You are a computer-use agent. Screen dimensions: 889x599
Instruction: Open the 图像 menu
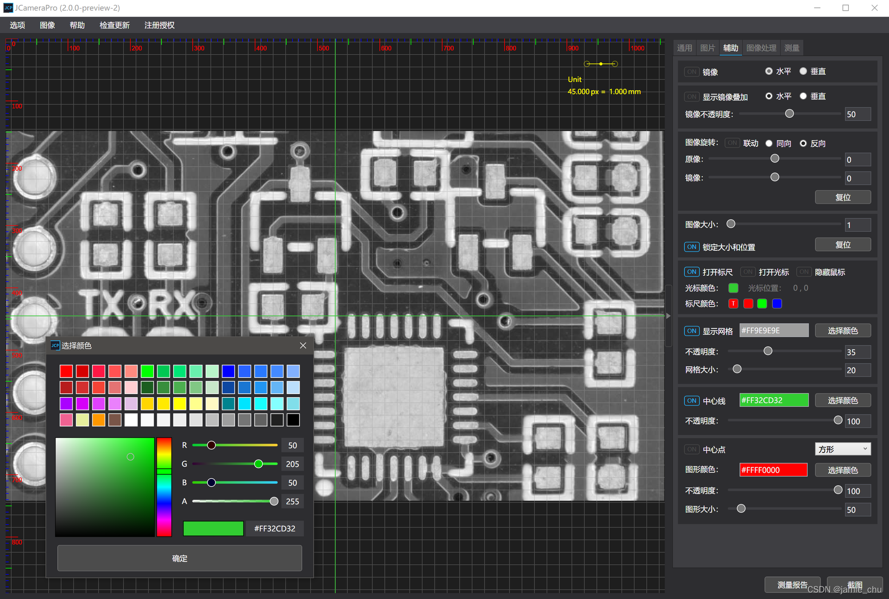pyautogui.click(x=47, y=25)
